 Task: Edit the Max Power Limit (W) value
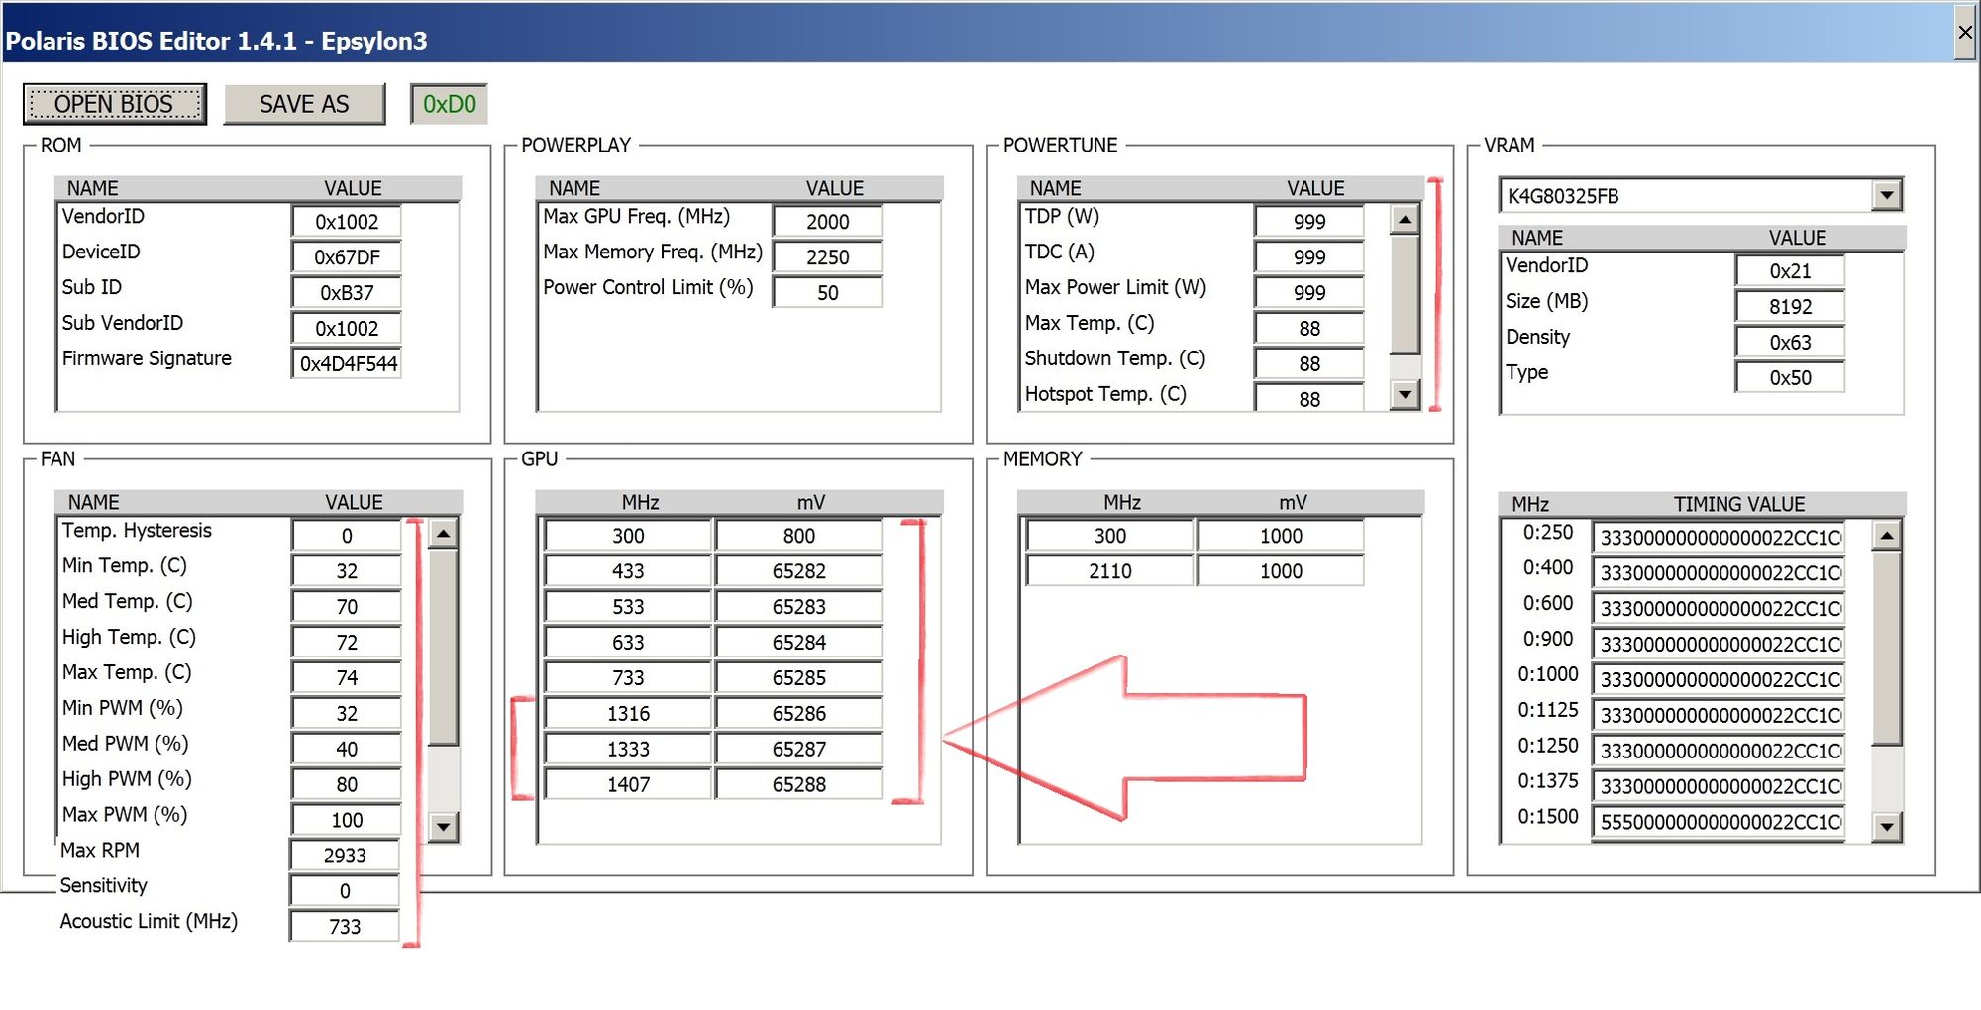1308,292
